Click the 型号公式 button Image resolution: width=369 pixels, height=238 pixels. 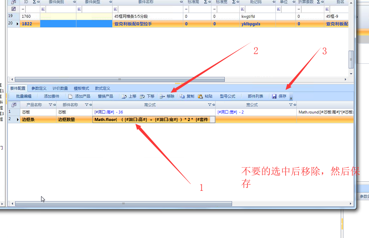click(227, 96)
